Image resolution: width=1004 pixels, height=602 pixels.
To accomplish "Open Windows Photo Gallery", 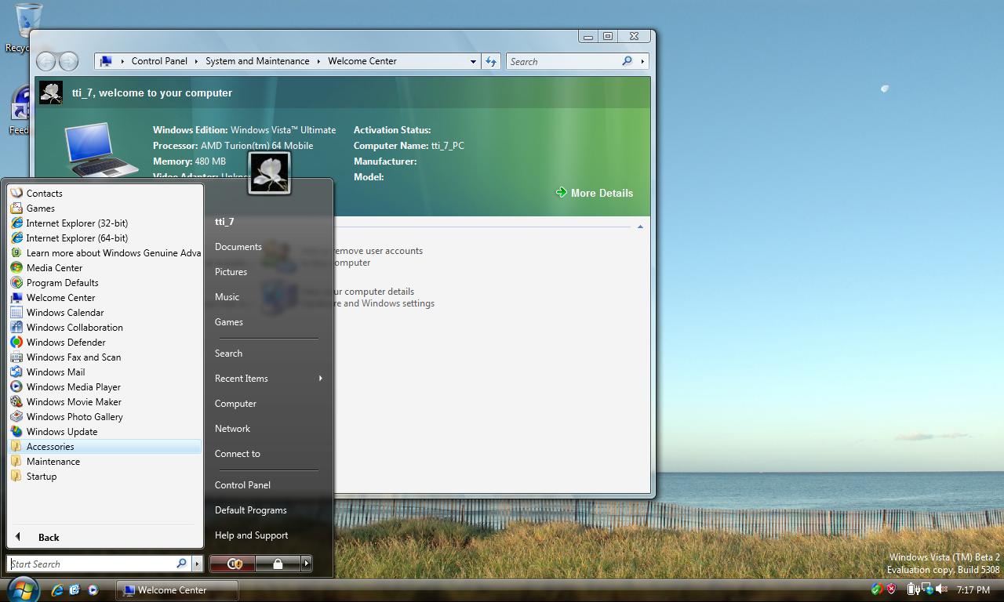I will tap(105, 417).
